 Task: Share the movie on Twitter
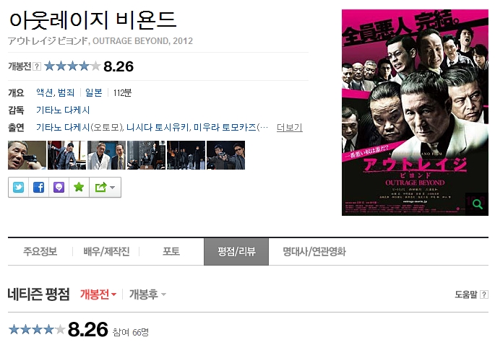(x=18, y=188)
